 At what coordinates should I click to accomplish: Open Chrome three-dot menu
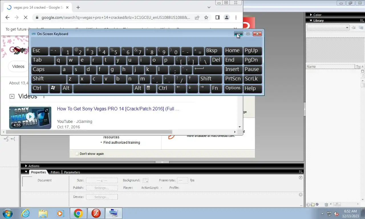236,17
